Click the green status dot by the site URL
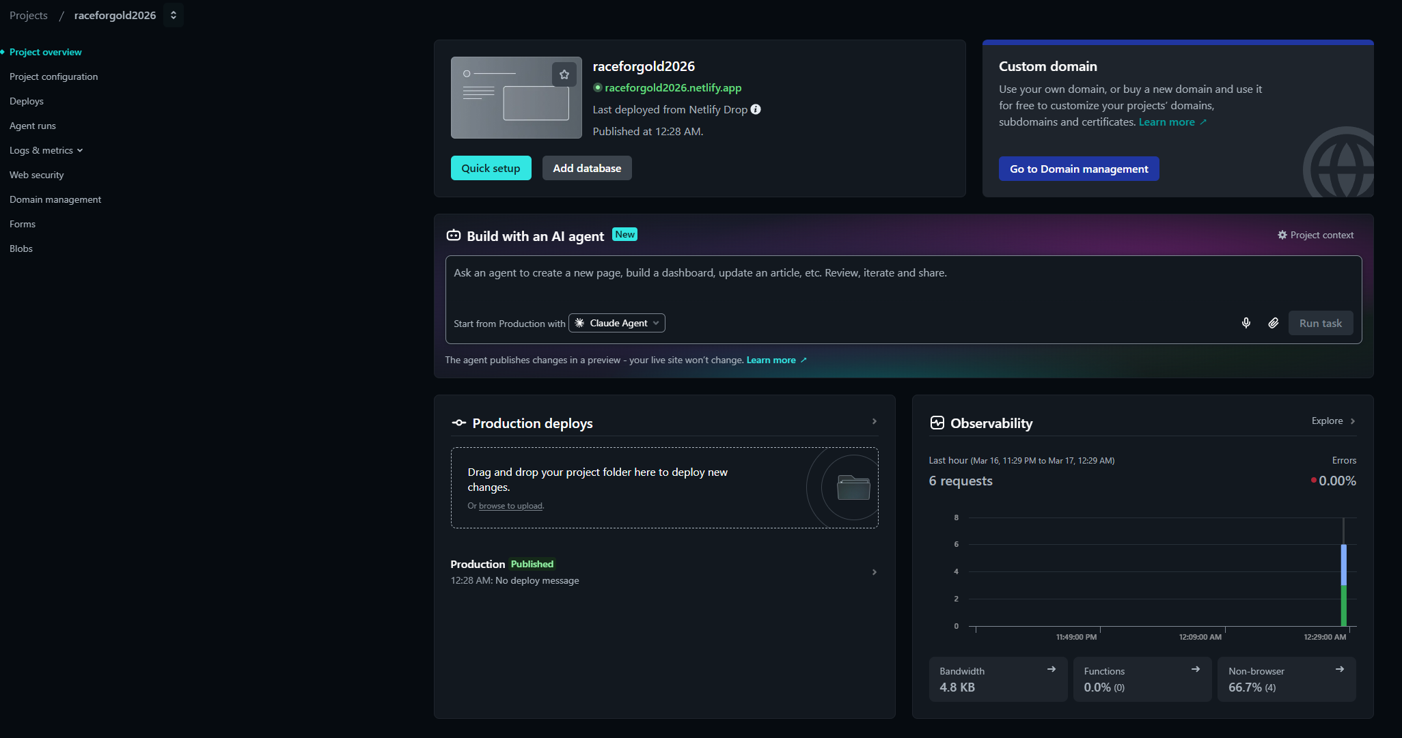The height and width of the screenshot is (738, 1402). 598,87
